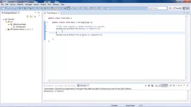Switch to the Javadoc tab
191x107 pixels.
59,86
